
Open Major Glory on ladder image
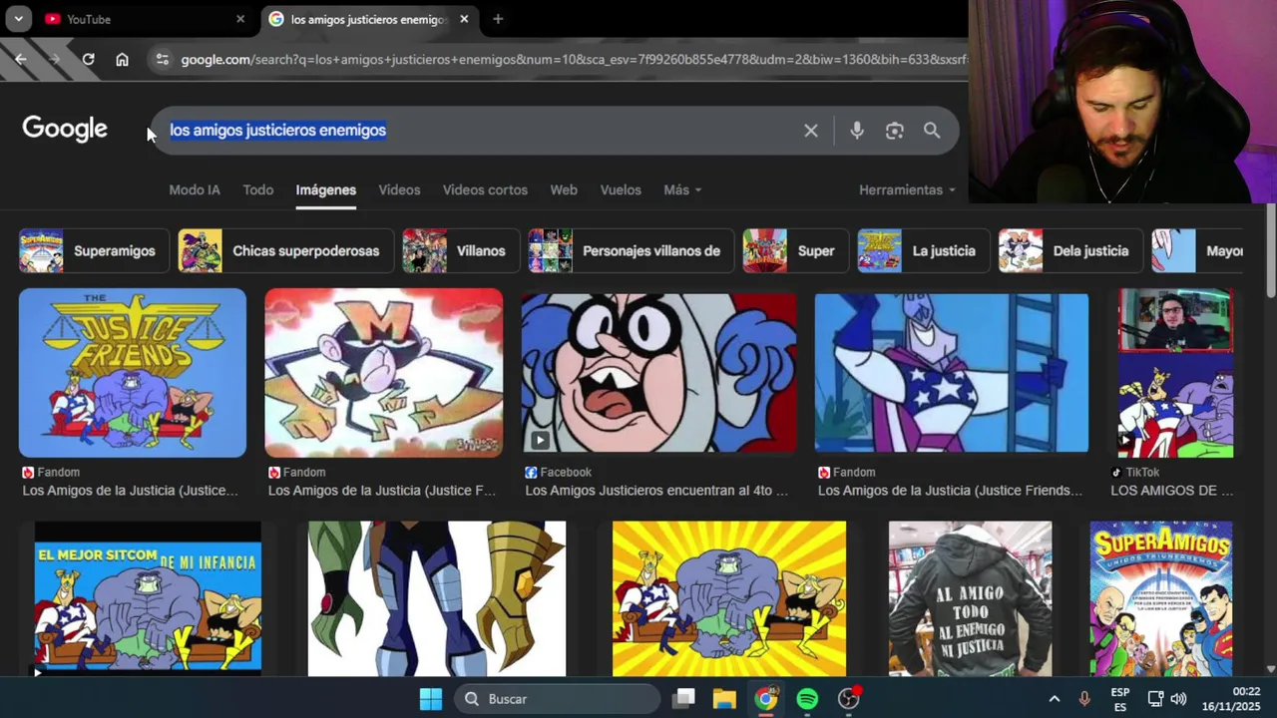point(952,373)
